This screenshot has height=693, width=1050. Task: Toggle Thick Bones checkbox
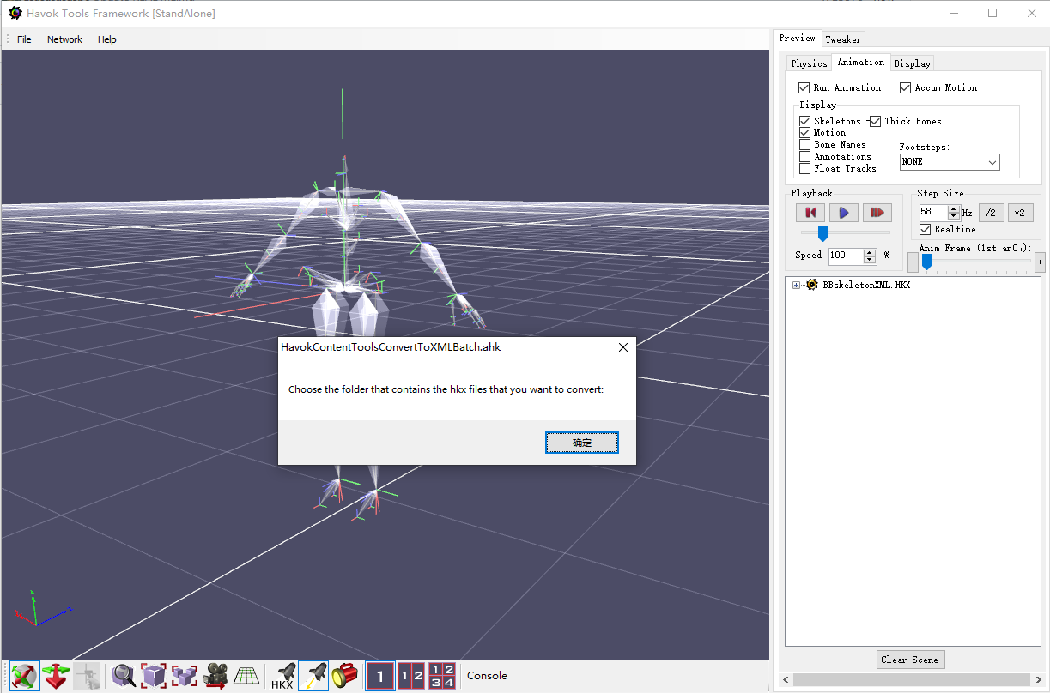(875, 121)
